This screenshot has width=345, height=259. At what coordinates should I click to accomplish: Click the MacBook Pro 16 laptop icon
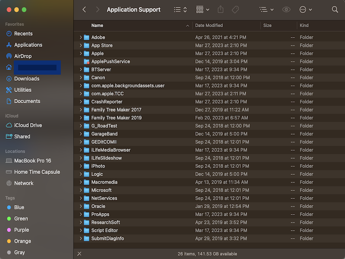tap(9, 161)
